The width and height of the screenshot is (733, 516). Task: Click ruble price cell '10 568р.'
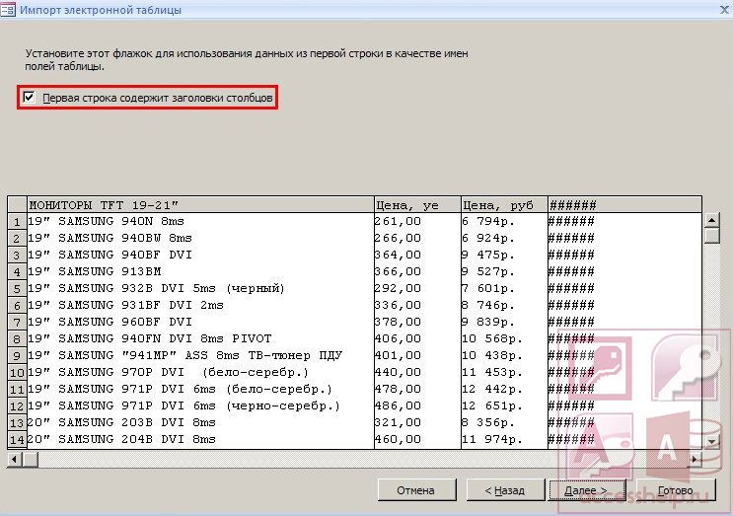504,338
